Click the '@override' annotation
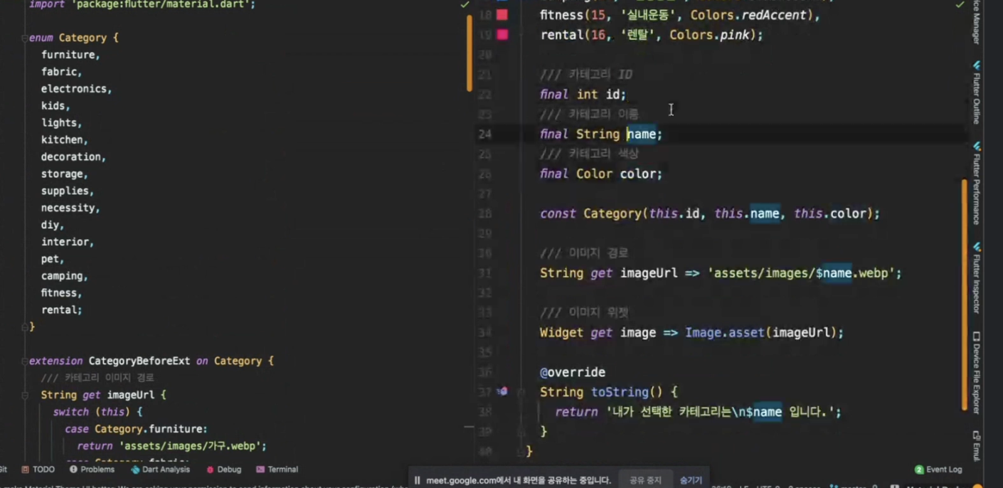The width and height of the screenshot is (1003, 488). pos(573,372)
